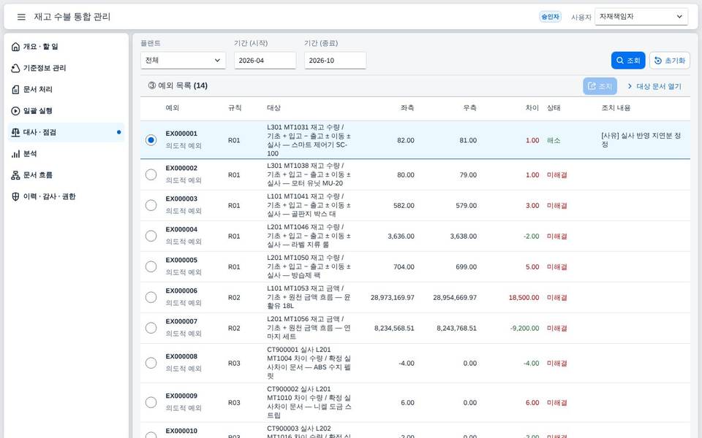This screenshot has width=702, height=438.
Task: Click left value 3,636.00 of EX000004
Action: 401,236
